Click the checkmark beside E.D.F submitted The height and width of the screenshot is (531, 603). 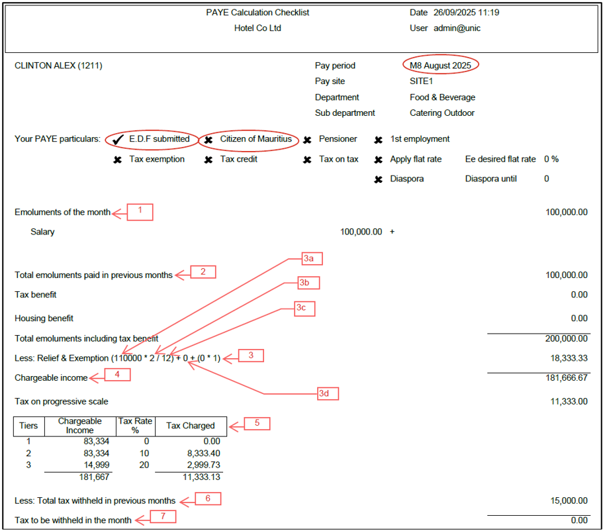coord(118,140)
